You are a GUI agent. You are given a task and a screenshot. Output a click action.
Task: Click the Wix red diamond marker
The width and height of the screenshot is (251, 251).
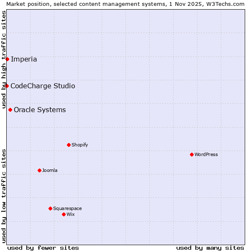64,214
